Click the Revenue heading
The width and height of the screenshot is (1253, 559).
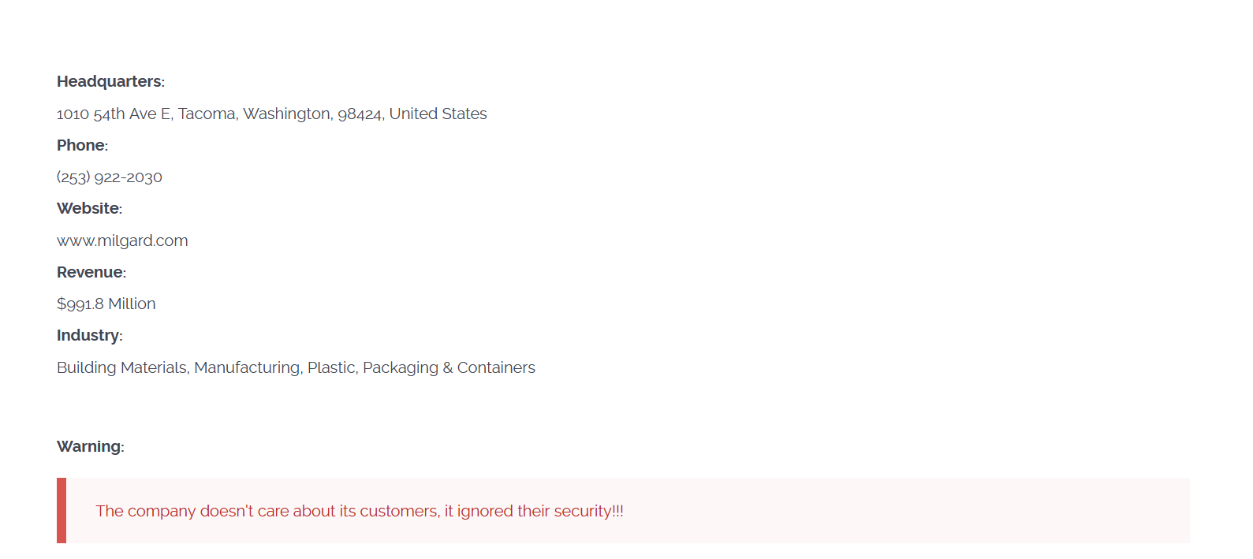pyautogui.click(x=91, y=272)
